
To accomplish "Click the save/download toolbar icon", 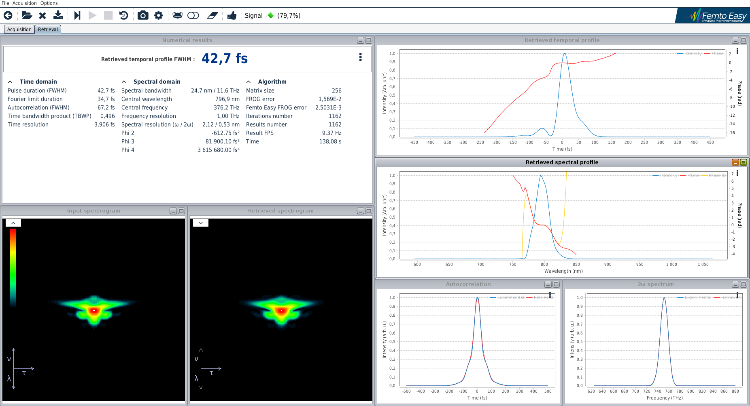I will (x=58, y=15).
